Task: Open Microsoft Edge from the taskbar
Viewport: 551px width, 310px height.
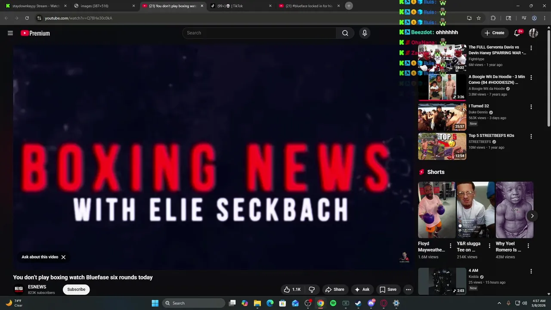Action: click(270, 303)
